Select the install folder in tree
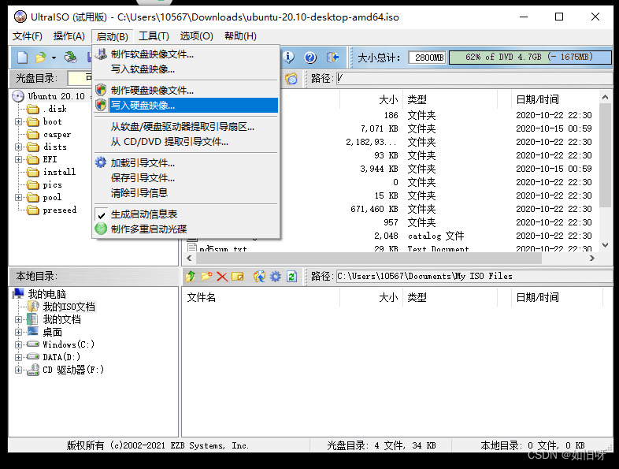 coord(59,173)
